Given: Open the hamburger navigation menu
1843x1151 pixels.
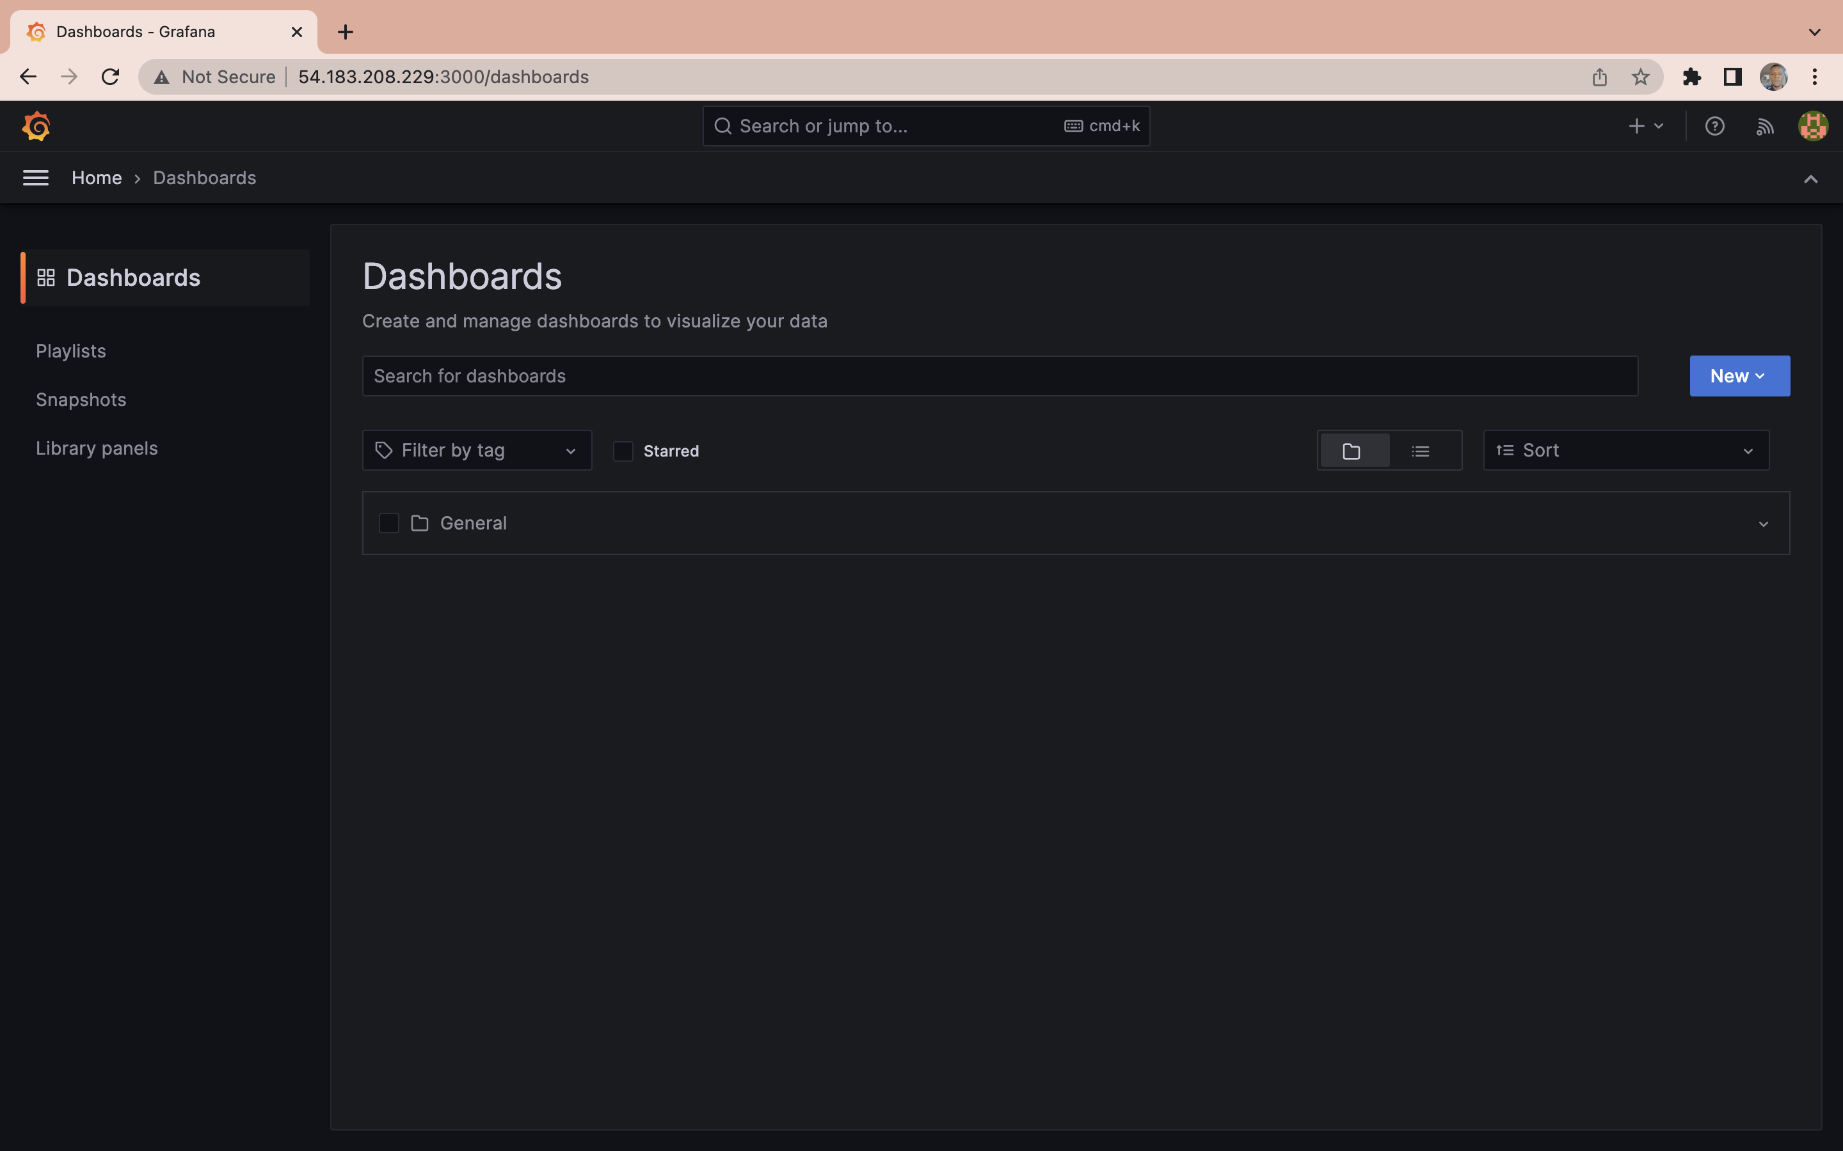Looking at the screenshot, I should 36,177.
